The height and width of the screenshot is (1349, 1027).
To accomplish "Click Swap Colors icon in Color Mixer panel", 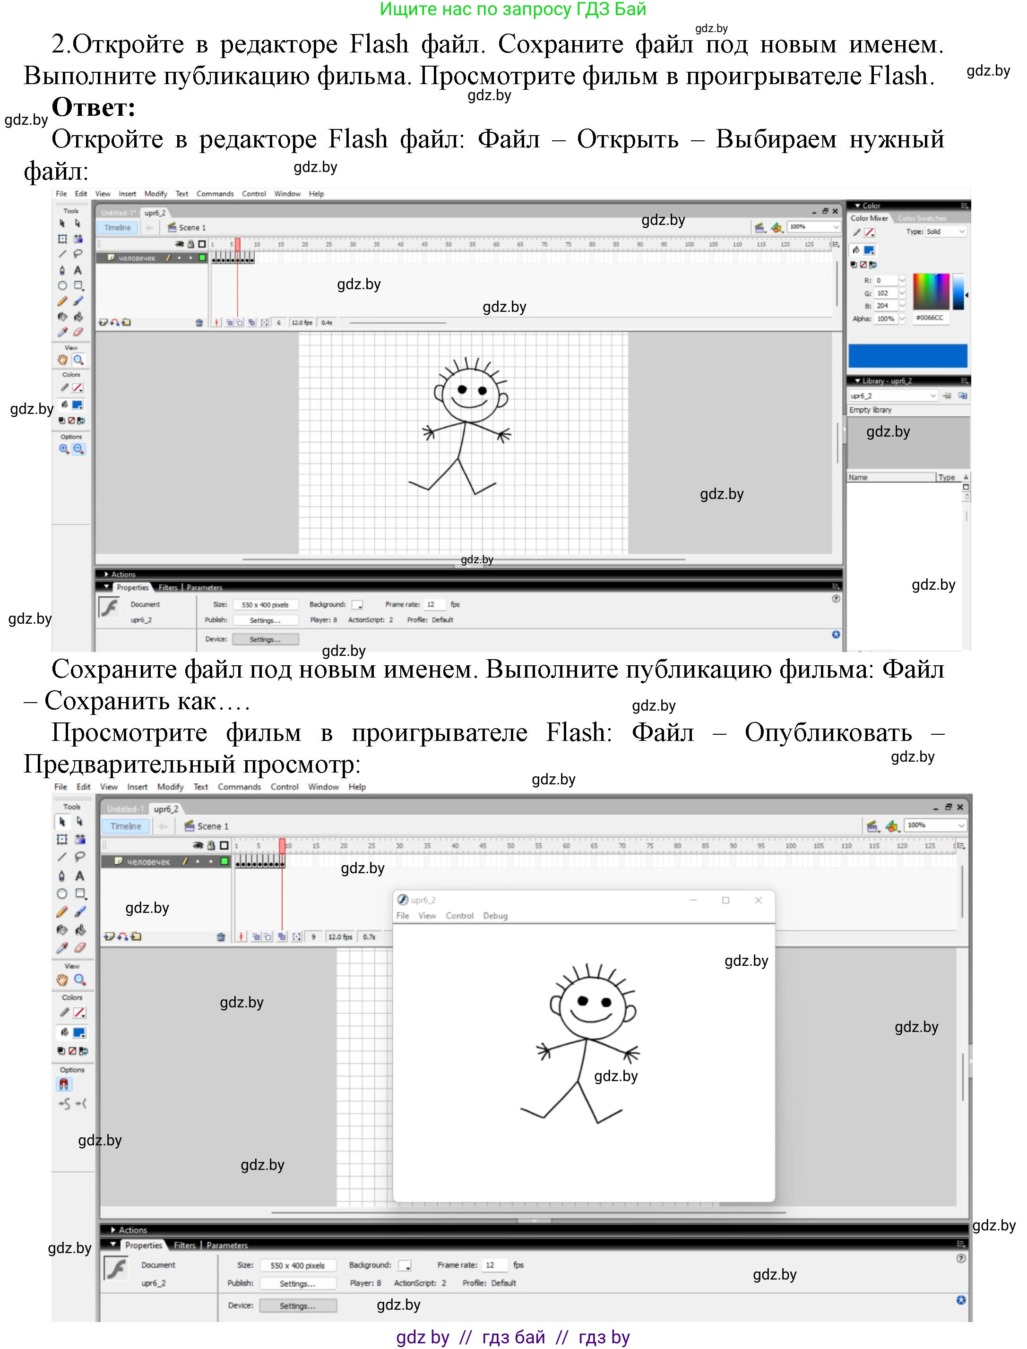I will 872,265.
